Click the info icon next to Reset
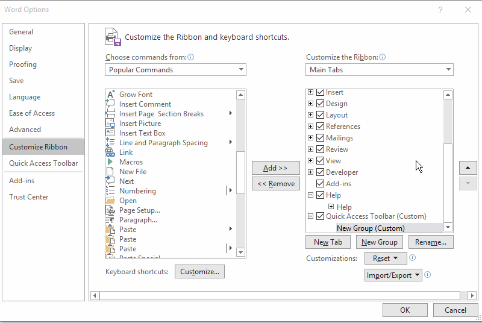Image resolution: width=482 pixels, height=323 pixels. pyautogui.click(x=413, y=258)
